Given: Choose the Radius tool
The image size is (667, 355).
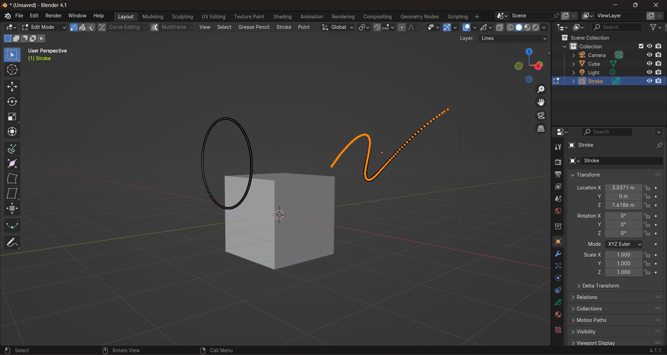Looking at the screenshot, I should pyautogui.click(x=13, y=164).
